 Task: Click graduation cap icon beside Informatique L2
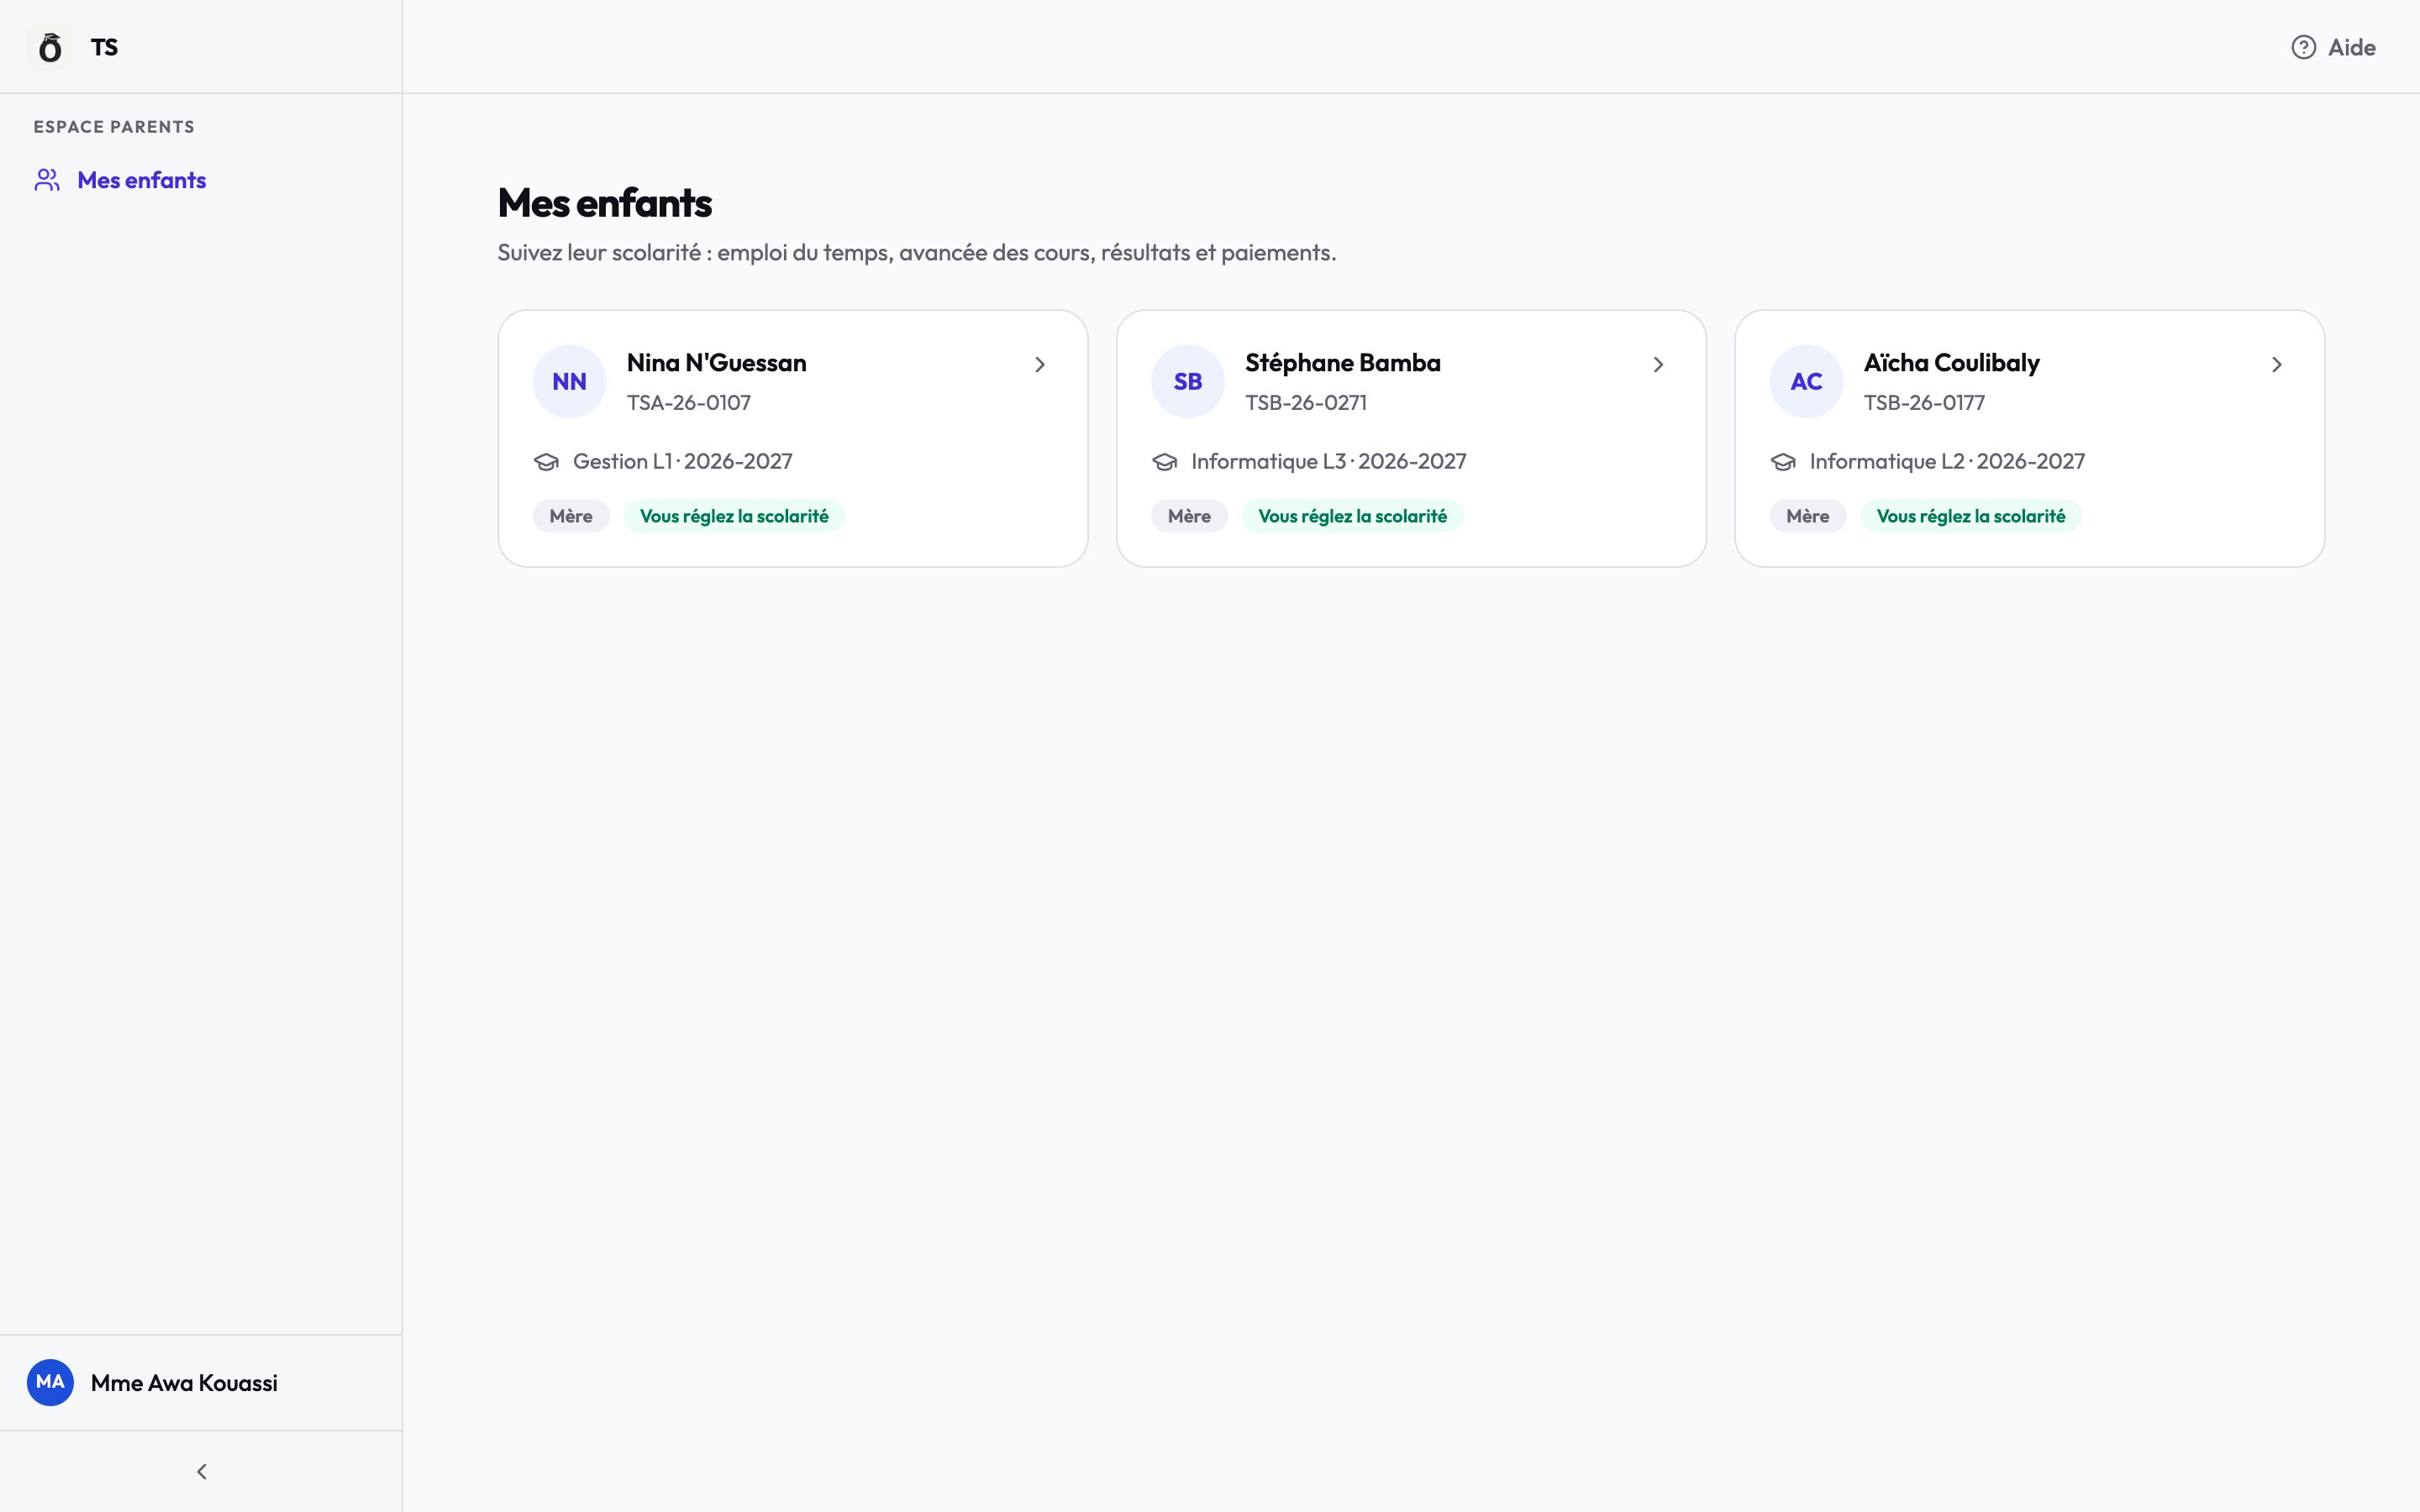coord(1783,462)
